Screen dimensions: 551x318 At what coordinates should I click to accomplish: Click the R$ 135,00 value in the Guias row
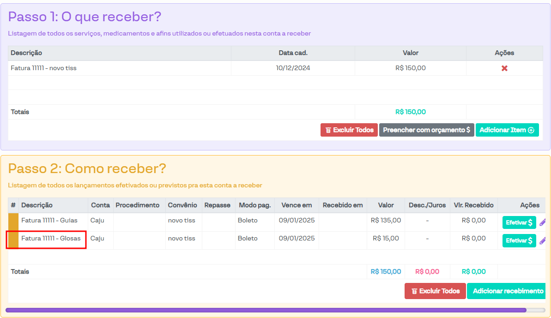386,221
